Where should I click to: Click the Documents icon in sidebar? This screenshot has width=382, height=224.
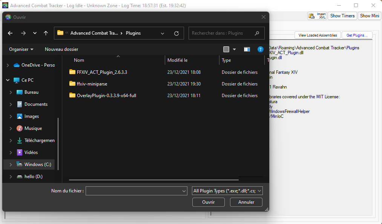point(20,104)
